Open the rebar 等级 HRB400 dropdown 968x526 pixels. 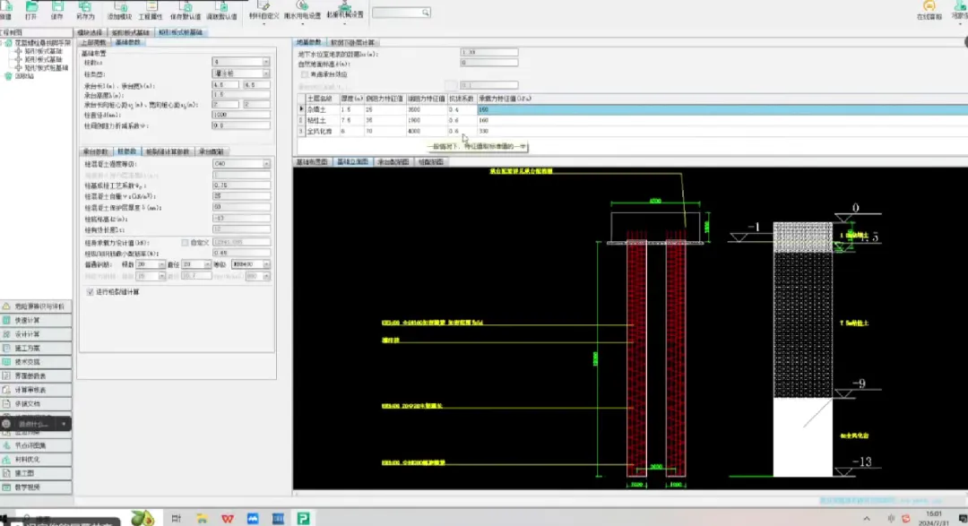click(x=266, y=264)
